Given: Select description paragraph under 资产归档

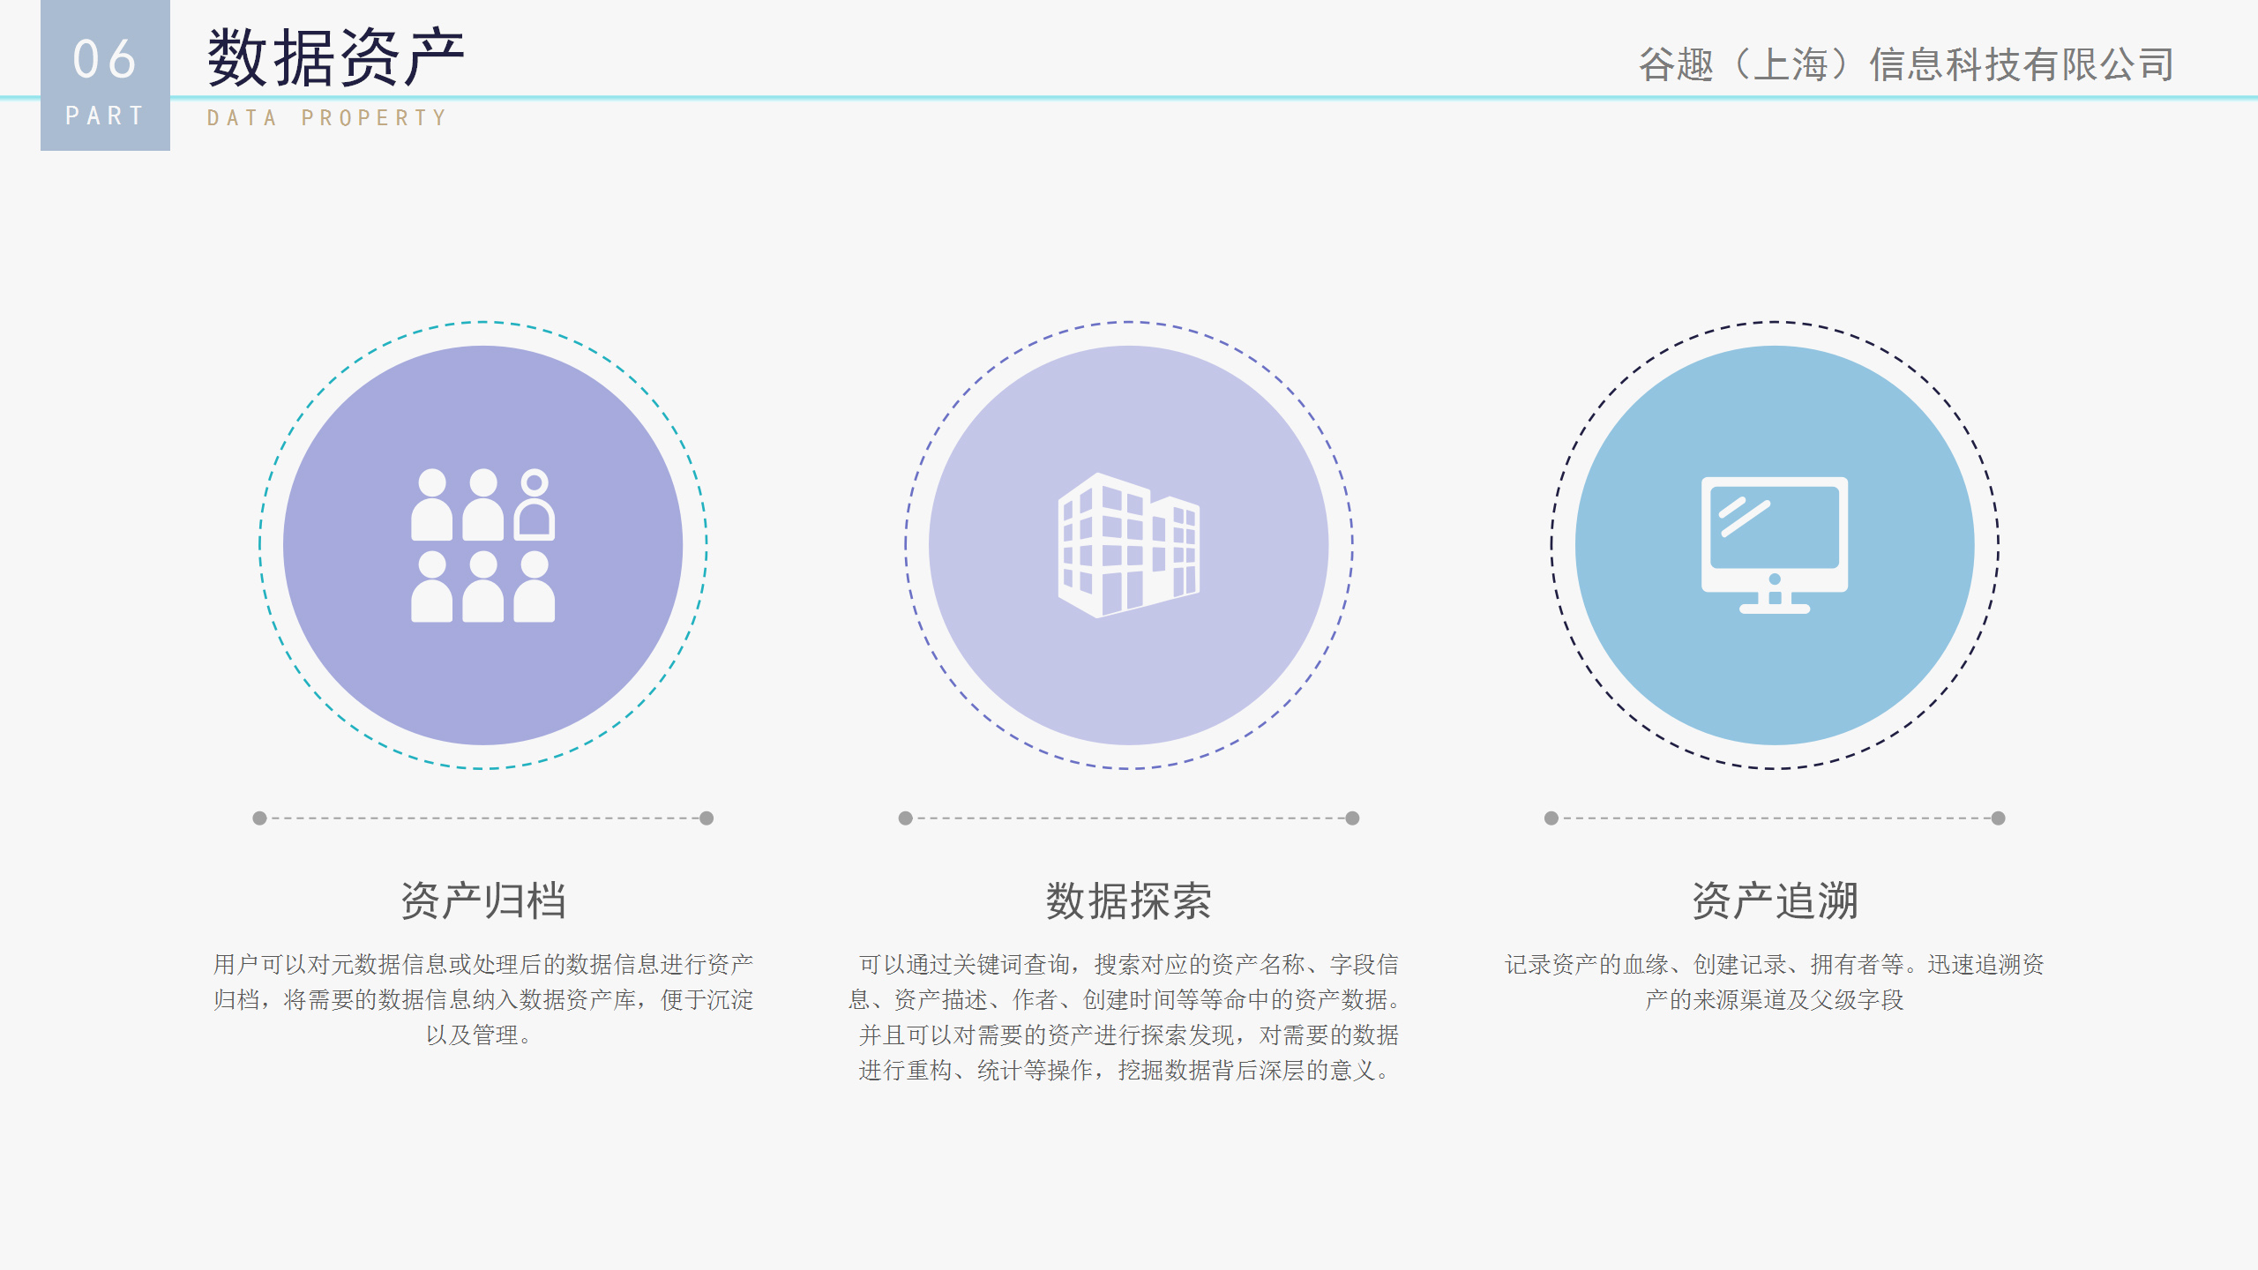Looking at the screenshot, I should coord(482,999).
